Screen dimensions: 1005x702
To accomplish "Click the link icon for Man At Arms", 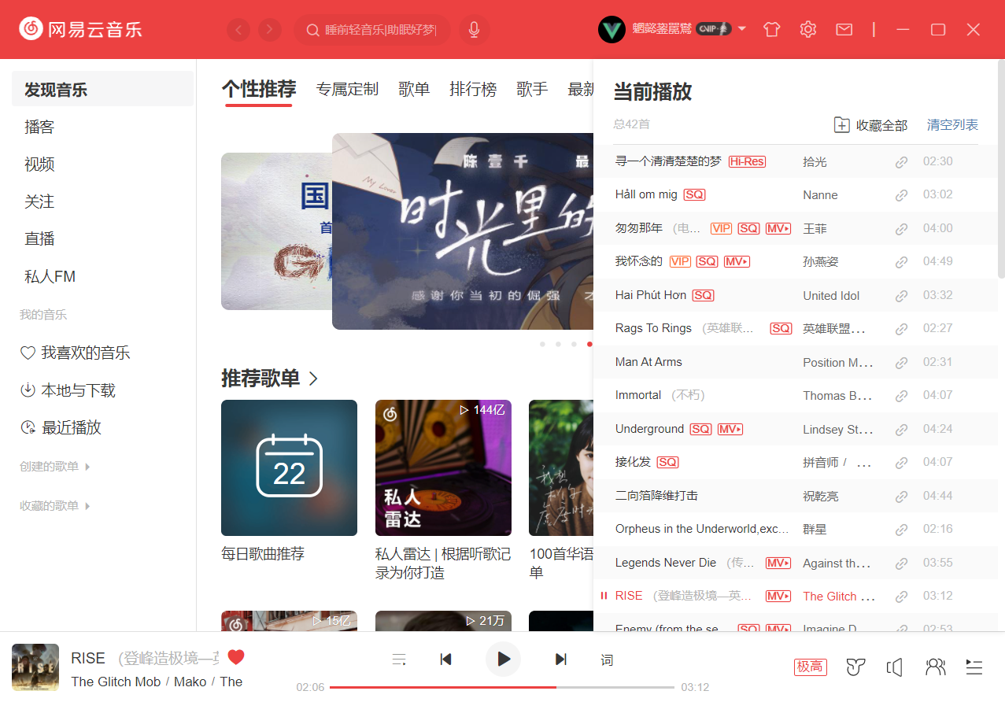I will point(902,363).
